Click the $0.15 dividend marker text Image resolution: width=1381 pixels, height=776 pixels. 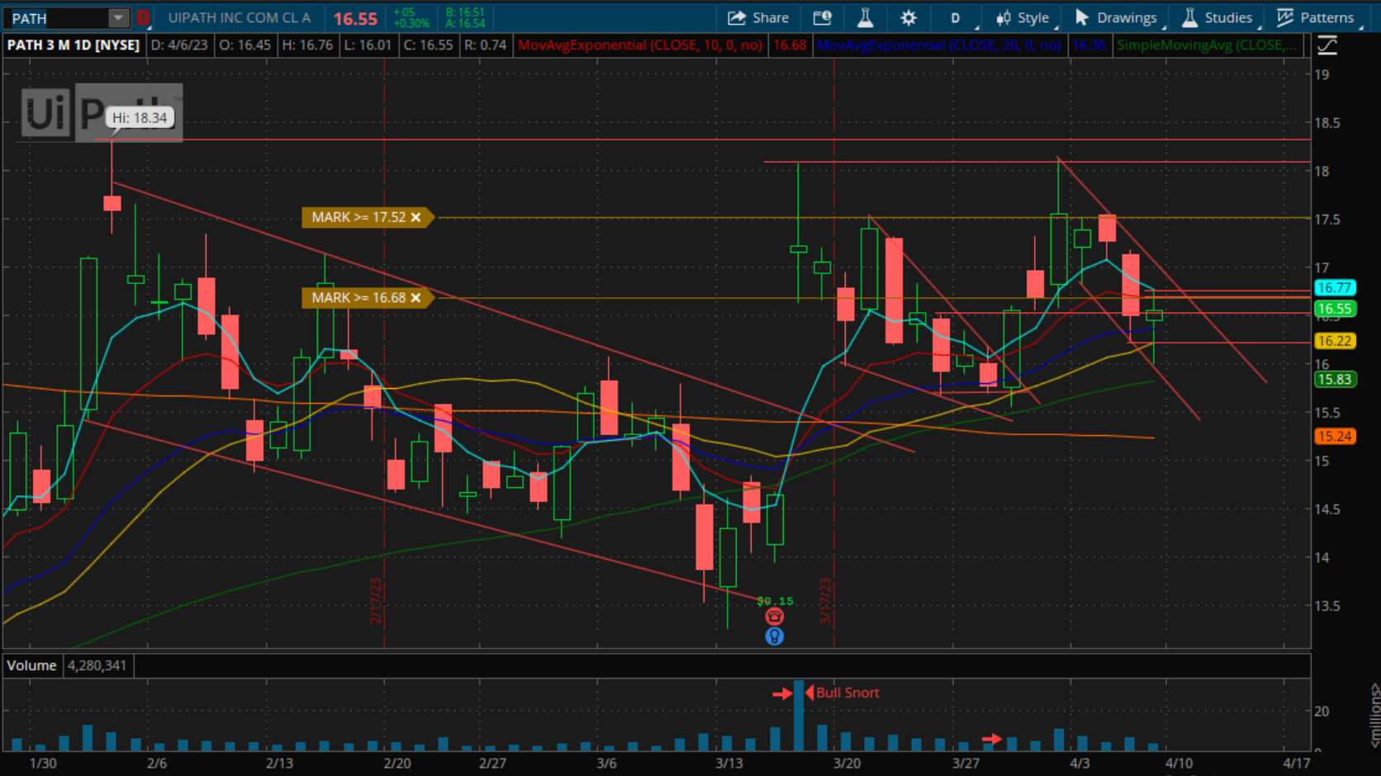775,601
